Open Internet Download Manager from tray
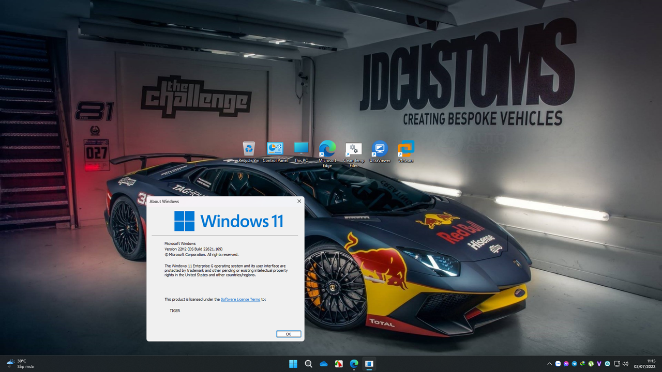The image size is (662, 372). (582, 364)
